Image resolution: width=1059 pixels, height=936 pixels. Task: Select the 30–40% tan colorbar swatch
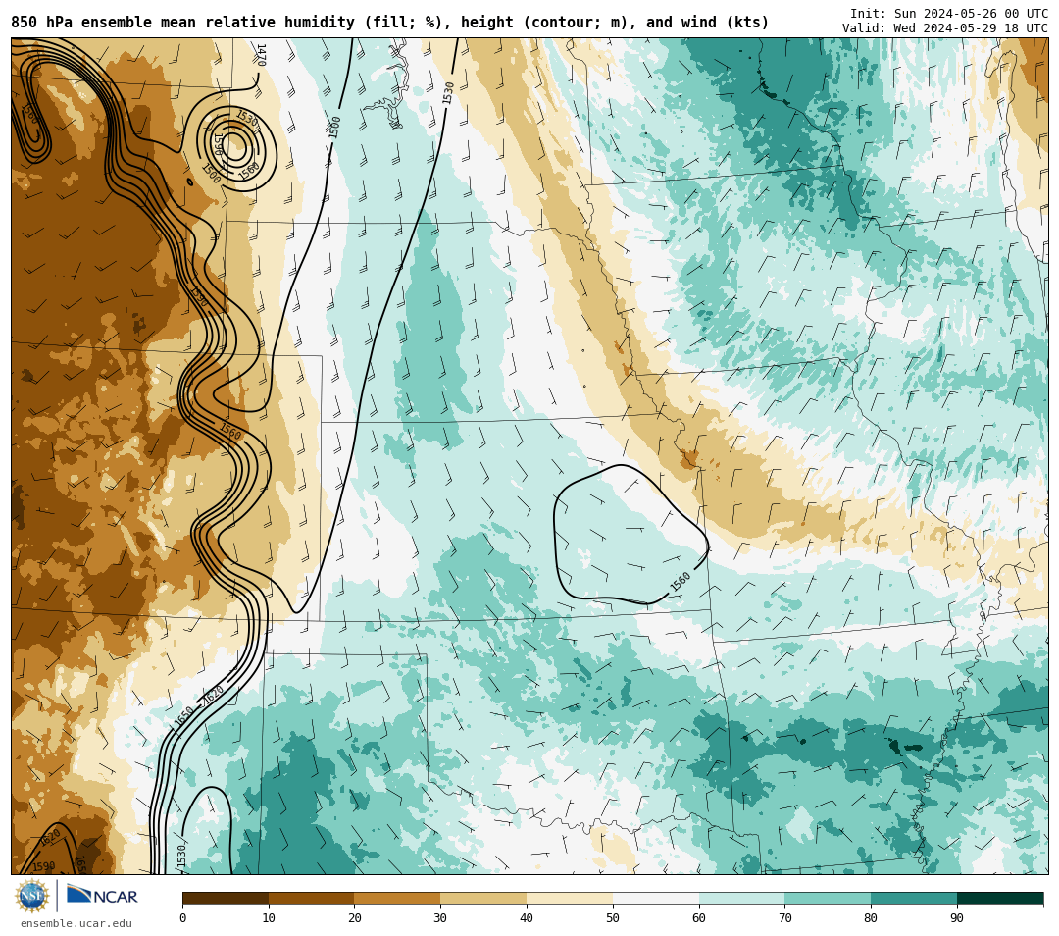pyautogui.click(x=483, y=898)
